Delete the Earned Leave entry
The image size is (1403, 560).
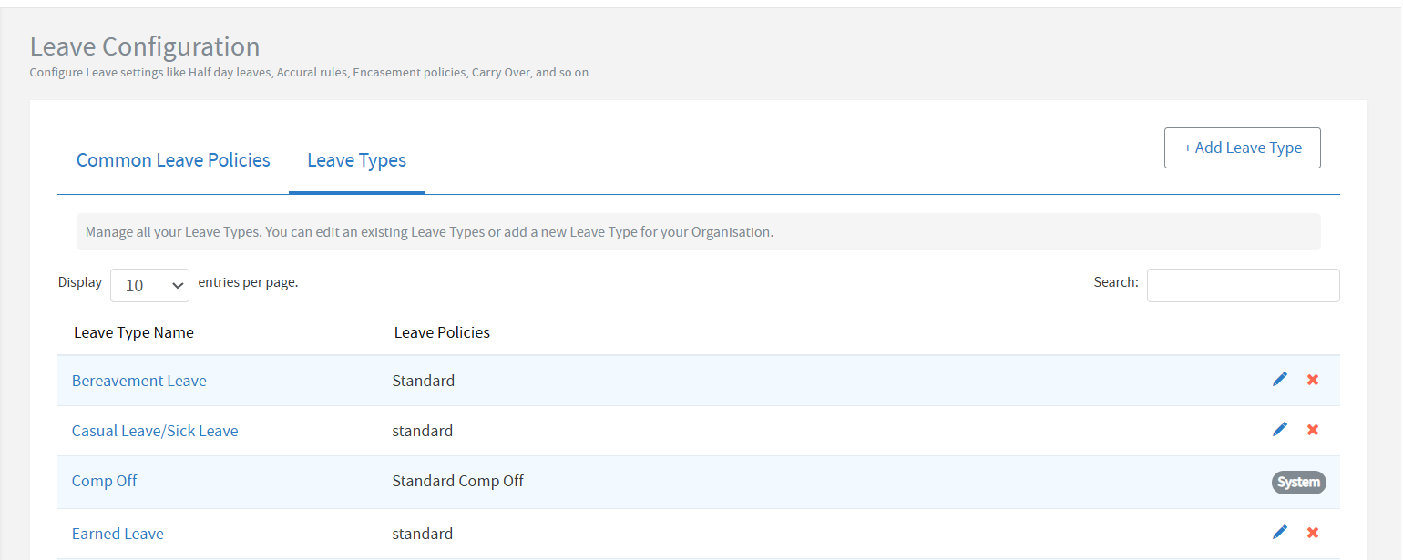1313,533
